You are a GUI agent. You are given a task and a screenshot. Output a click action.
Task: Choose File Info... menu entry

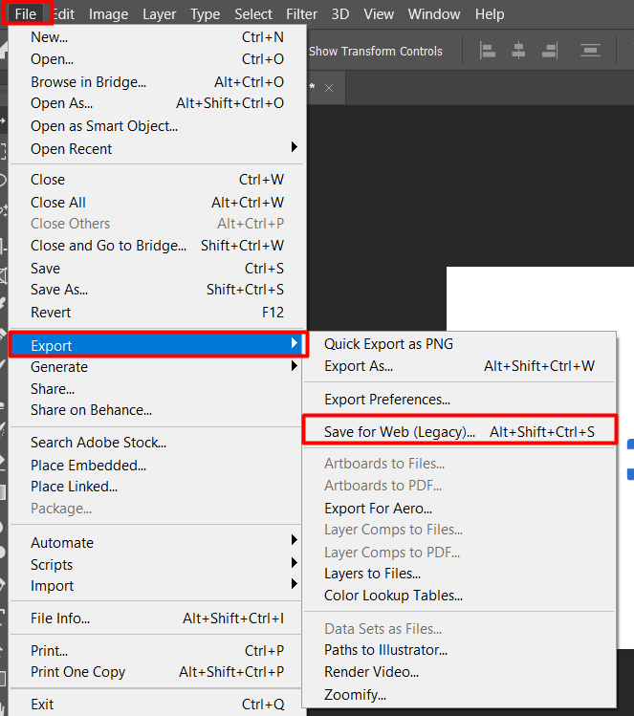(157, 618)
